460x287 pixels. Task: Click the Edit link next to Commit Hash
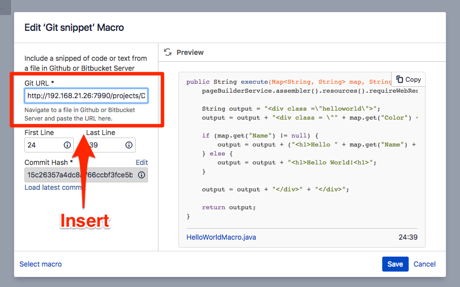(x=142, y=162)
